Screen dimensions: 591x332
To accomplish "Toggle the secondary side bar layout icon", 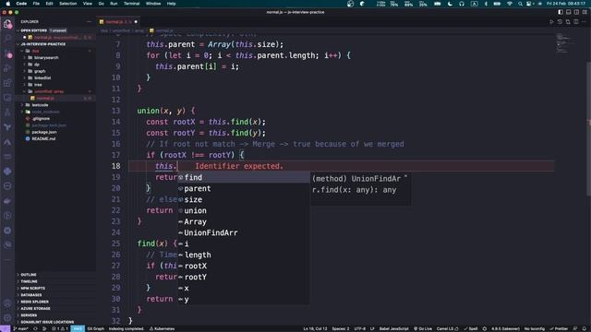I will pos(576,12).
